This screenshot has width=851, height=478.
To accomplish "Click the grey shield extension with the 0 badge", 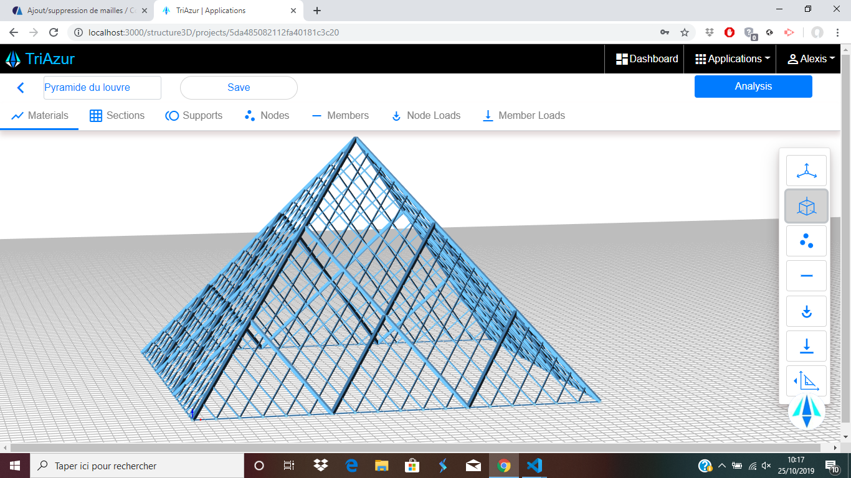I will [750, 34].
